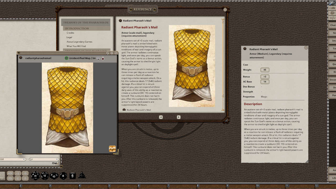Enable the ADV advantage toggle
Screen dimensions: 336x189
(10, 173)
